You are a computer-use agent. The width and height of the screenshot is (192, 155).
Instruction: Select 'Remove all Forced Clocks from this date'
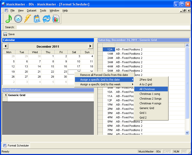(x=104, y=75)
